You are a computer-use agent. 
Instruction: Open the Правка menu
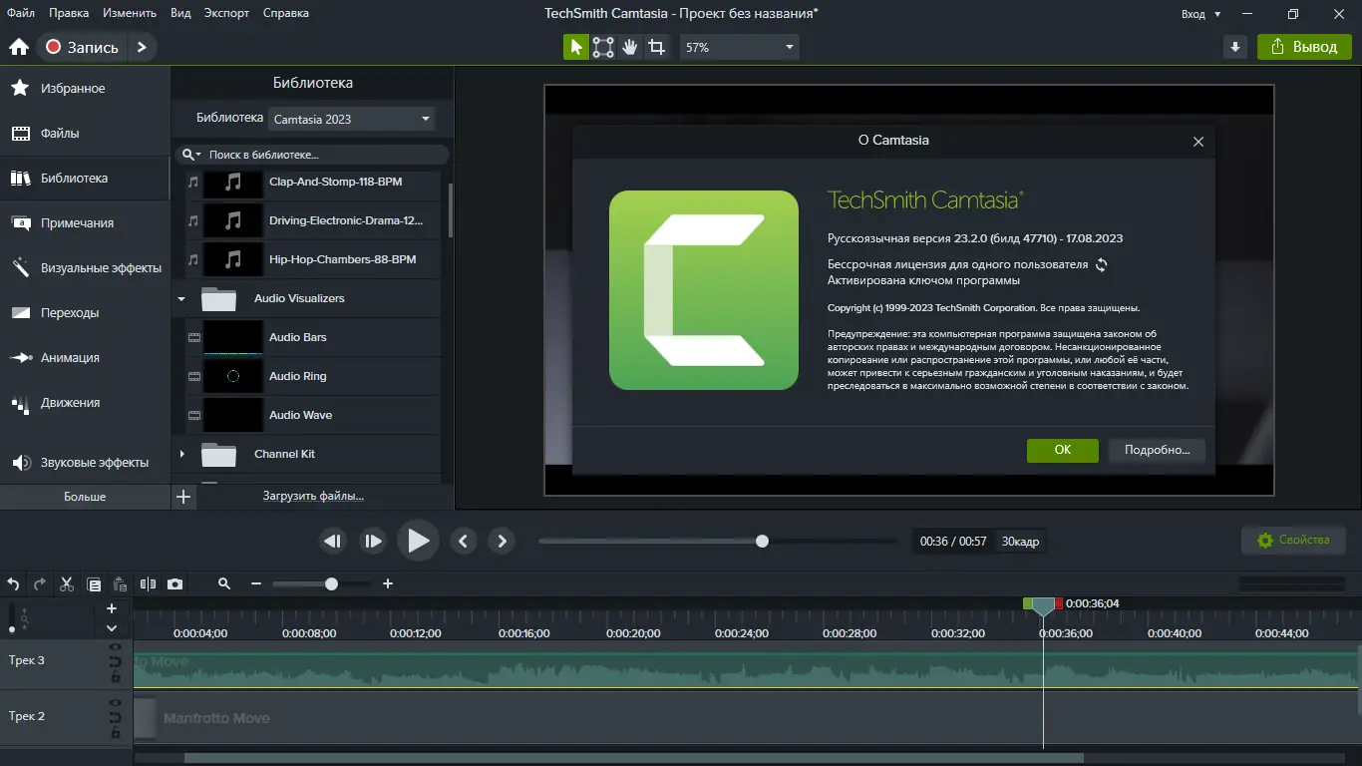click(x=69, y=13)
